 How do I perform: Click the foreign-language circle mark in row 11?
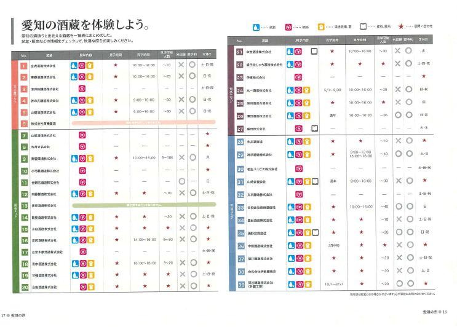[x=182, y=181]
